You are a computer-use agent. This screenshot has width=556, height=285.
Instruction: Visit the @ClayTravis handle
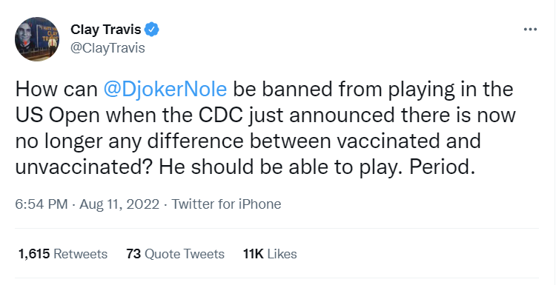(107, 47)
